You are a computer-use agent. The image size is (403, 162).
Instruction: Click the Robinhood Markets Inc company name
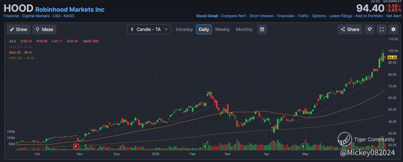[x=70, y=10]
